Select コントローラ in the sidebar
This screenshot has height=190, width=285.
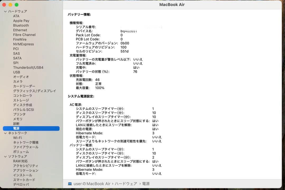(22, 96)
